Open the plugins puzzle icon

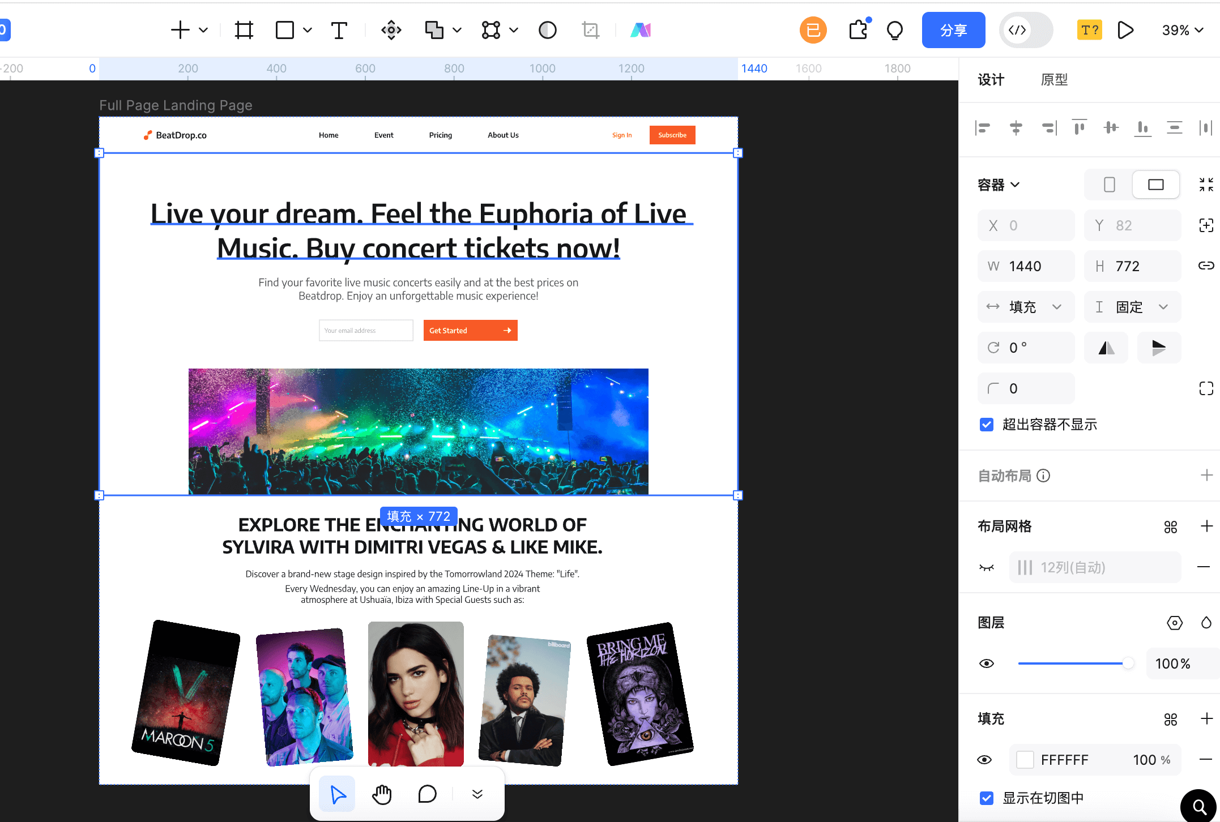pos(858,30)
